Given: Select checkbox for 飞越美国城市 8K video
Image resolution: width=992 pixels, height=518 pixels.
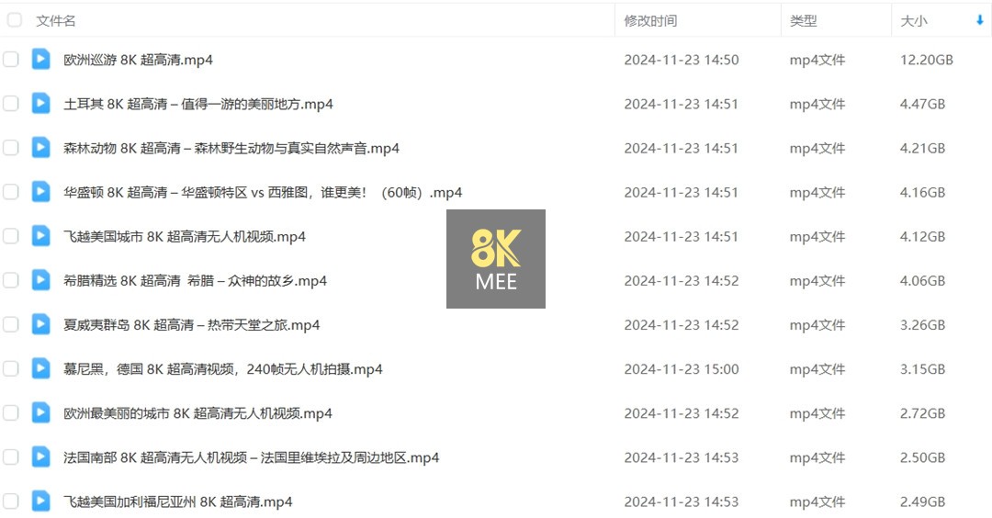Looking at the screenshot, I should click(x=11, y=237).
